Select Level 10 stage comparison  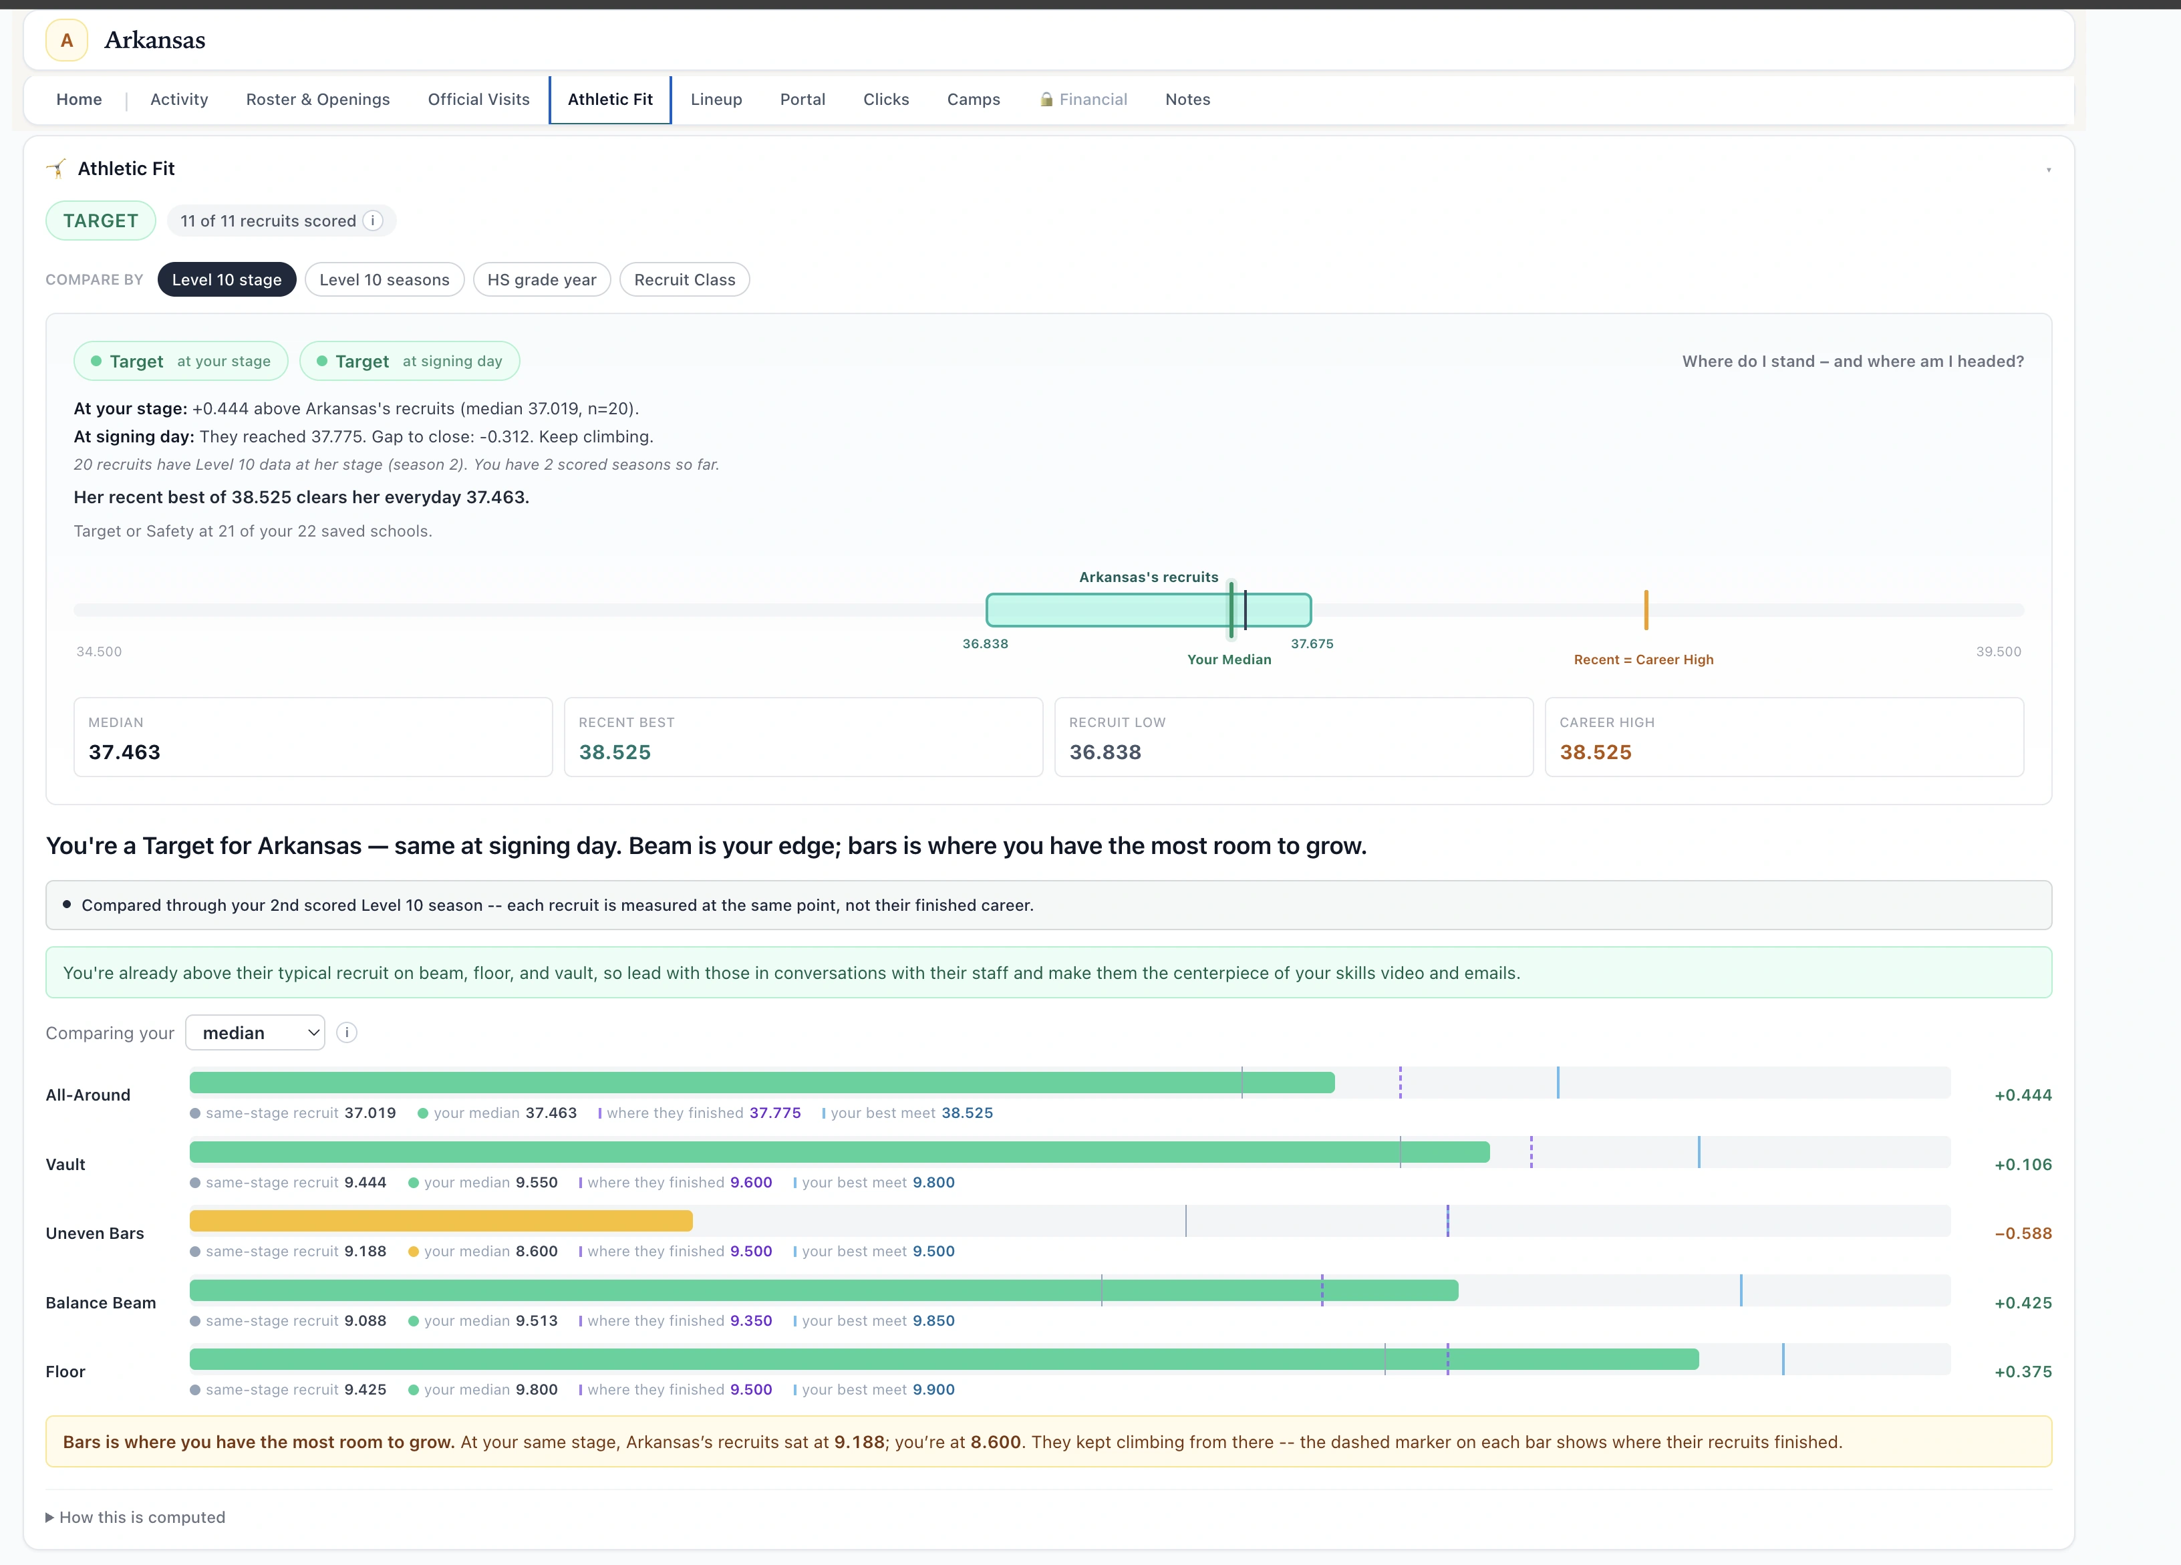227,280
